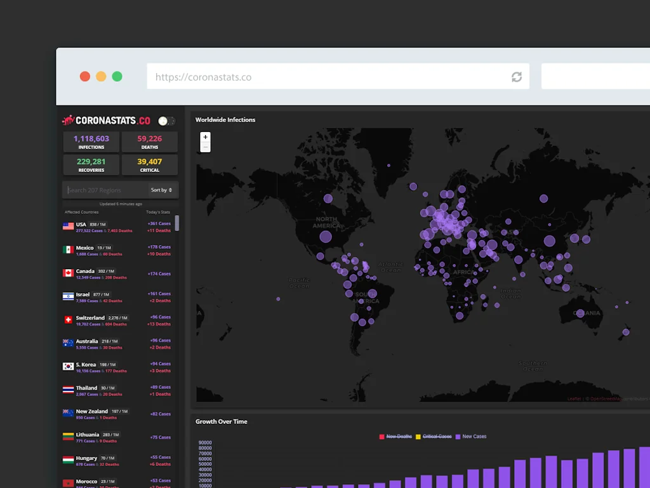Screen dimensions: 650x488
Task: Click the CoronaStats.co logo icon
Action: coord(68,120)
